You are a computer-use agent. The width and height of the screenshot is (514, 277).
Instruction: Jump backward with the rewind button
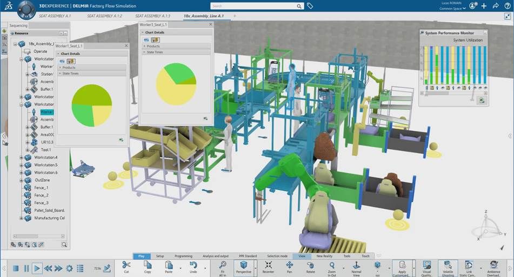coord(48,268)
